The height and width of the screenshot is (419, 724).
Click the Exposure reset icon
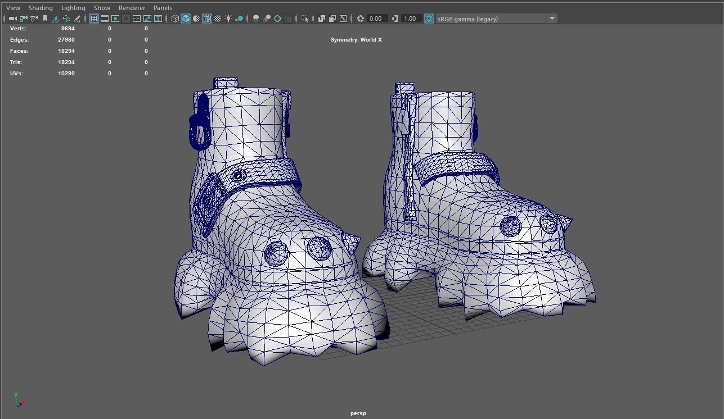pos(361,19)
